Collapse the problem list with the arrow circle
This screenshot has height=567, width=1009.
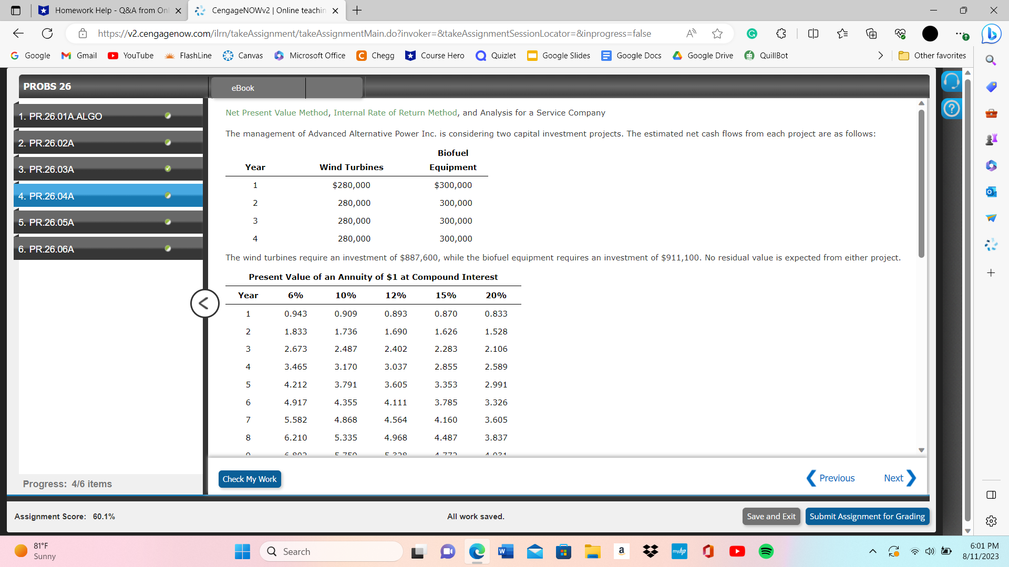click(204, 303)
